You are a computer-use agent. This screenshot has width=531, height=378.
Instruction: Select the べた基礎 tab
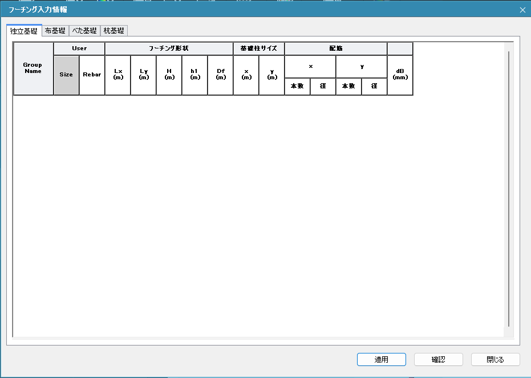84,31
